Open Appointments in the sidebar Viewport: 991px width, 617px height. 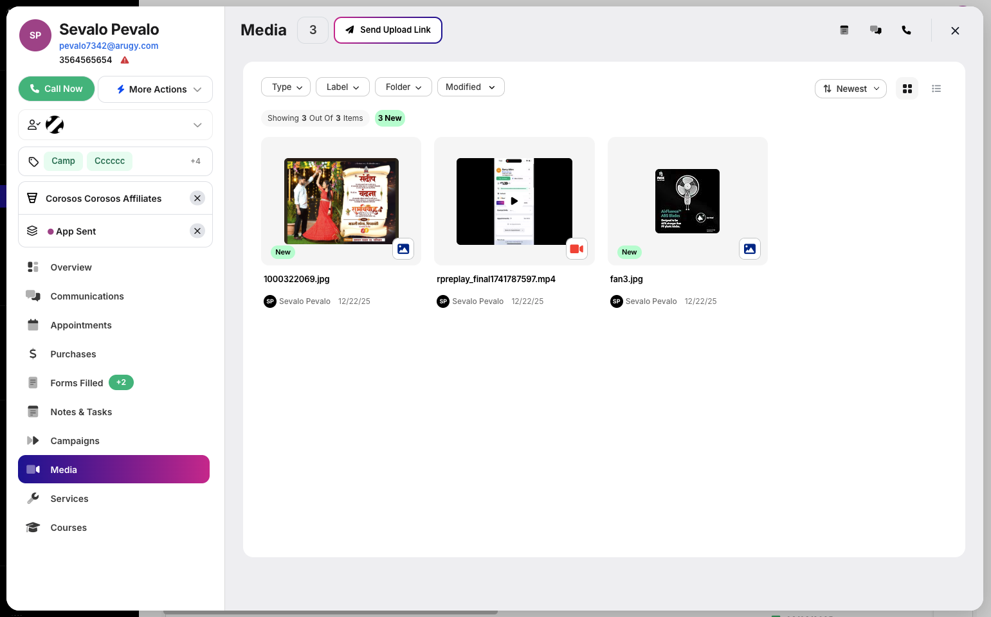click(x=114, y=325)
